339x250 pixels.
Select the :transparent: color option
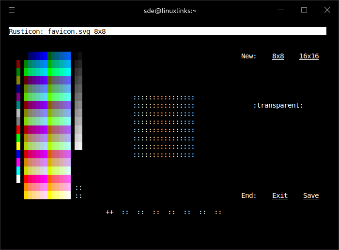[278, 105]
